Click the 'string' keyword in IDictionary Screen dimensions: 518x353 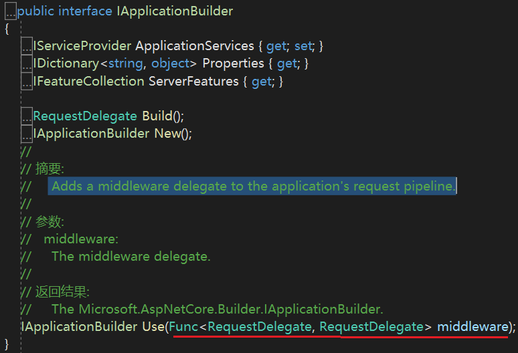click(126, 64)
